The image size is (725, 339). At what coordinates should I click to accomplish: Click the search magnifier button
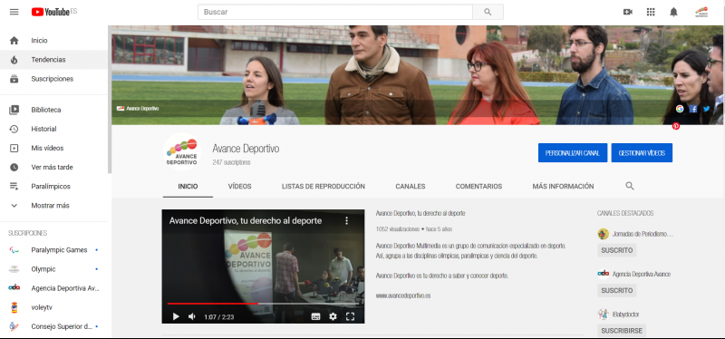click(x=488, y=12)
